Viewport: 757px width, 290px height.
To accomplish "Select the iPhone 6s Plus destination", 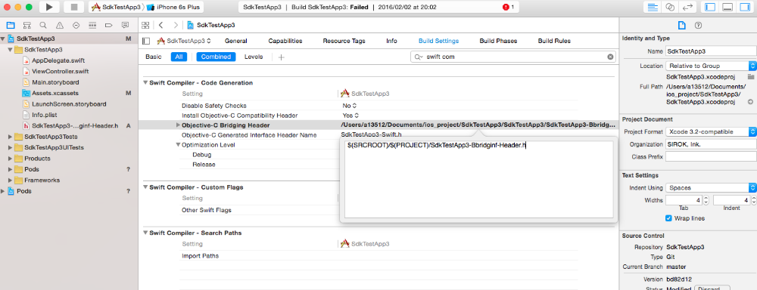I will click(x=174, y=8).
